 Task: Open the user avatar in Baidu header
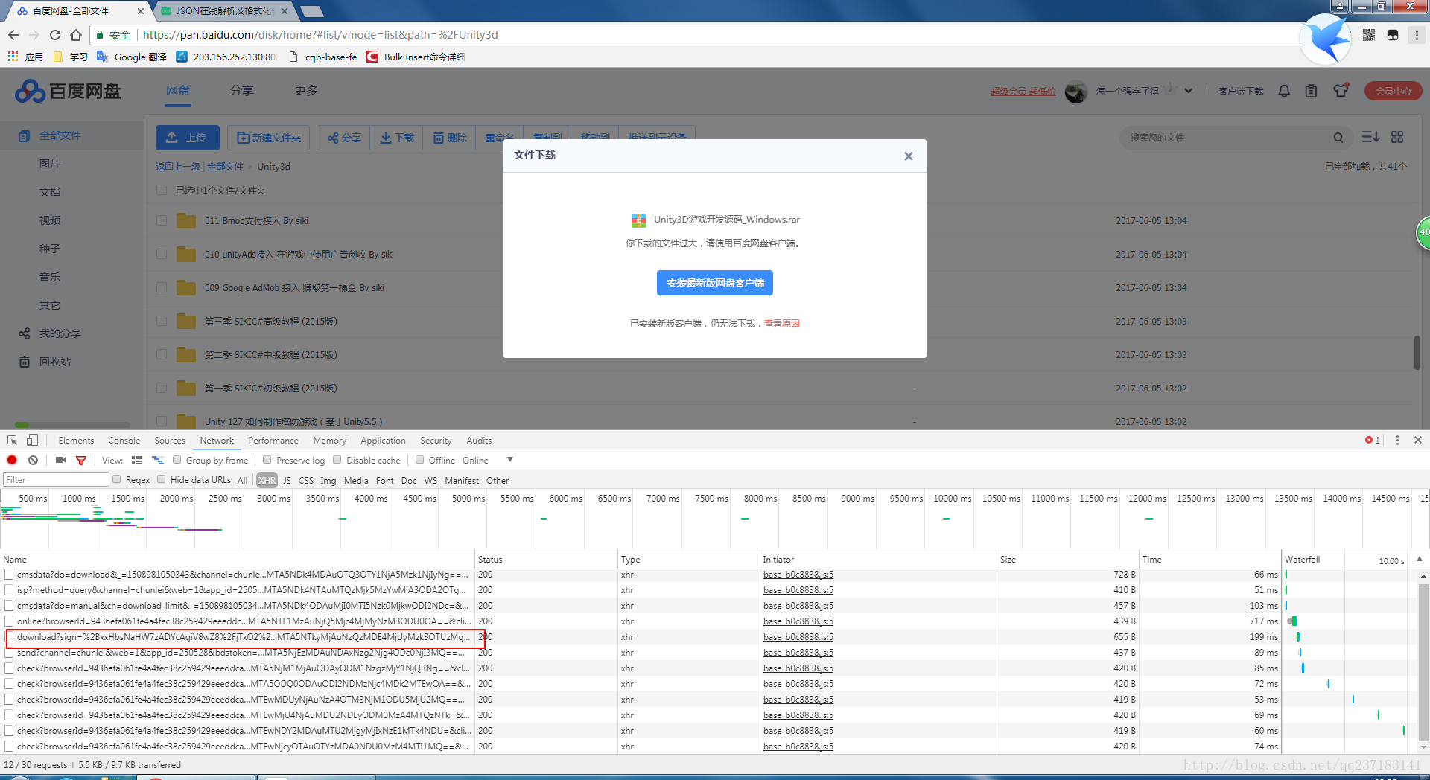coord(1075,91)
